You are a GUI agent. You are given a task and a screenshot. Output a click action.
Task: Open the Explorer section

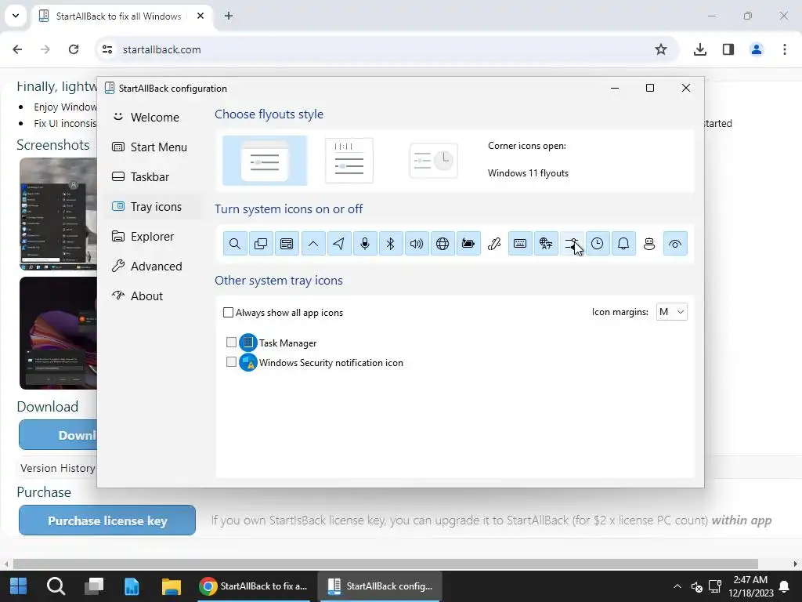click(154, 237)
